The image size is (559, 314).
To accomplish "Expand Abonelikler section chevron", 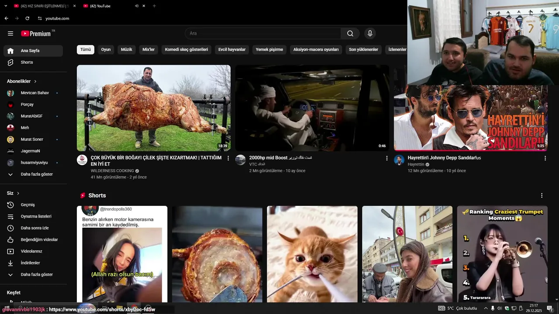I will pos(35,82).
